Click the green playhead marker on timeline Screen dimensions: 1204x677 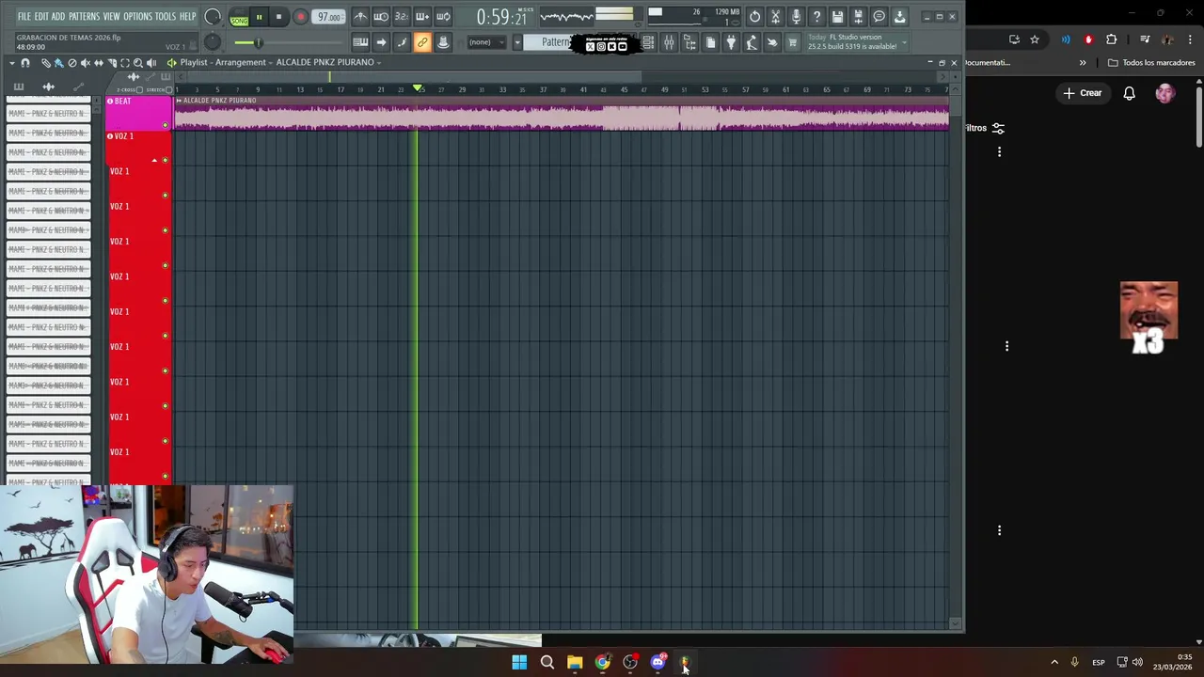(418, 89)
